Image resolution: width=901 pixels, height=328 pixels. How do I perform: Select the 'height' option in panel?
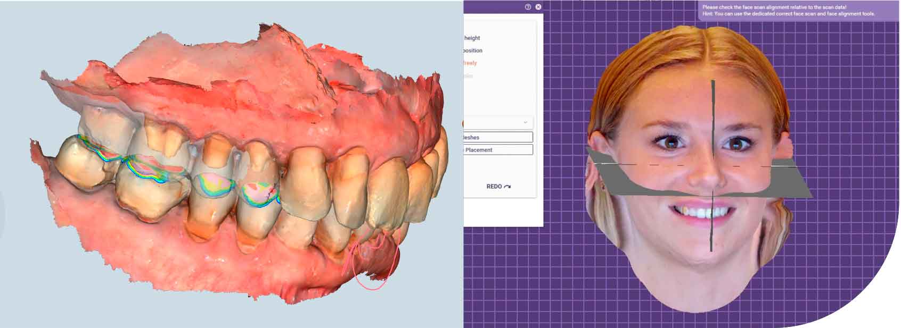coord(472,38)
